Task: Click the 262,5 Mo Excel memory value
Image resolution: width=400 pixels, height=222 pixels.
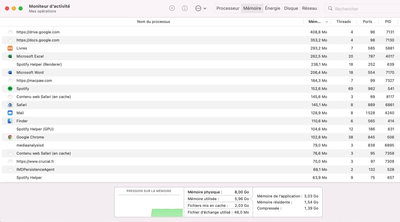Action: tap(319, 56)
